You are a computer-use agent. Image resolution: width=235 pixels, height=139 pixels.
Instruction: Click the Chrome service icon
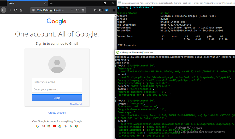77,126
